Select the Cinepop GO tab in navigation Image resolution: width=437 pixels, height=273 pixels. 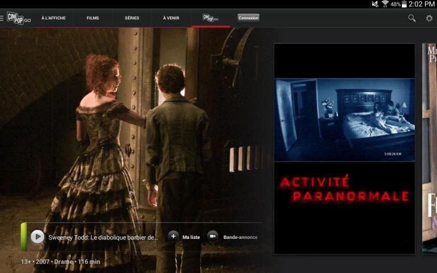point(211,18)
